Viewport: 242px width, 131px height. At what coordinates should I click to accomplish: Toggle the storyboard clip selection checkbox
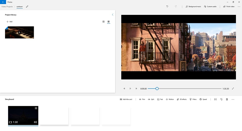click(x=36, y=108)
